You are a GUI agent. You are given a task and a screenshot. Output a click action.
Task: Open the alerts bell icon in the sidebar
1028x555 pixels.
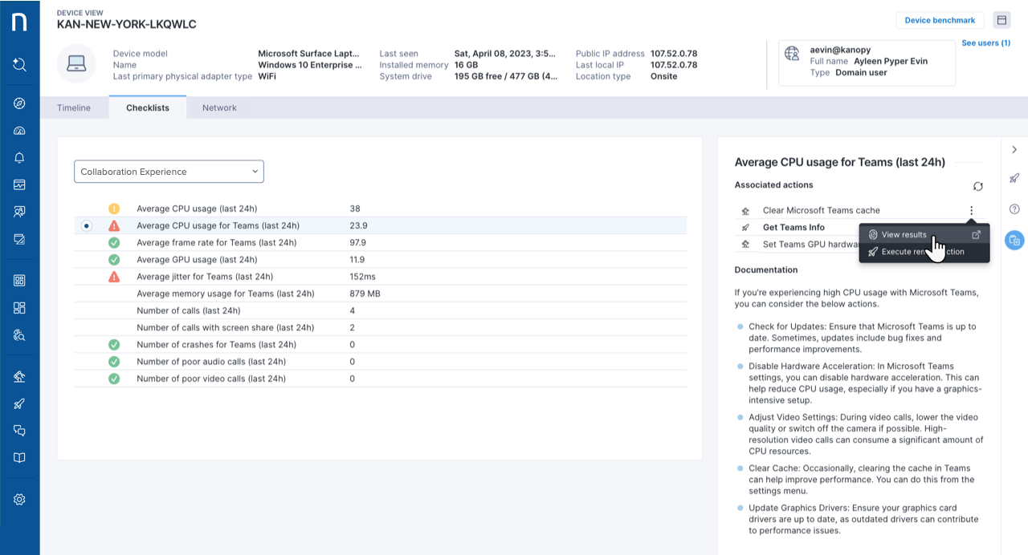click(x=19, y=159)
